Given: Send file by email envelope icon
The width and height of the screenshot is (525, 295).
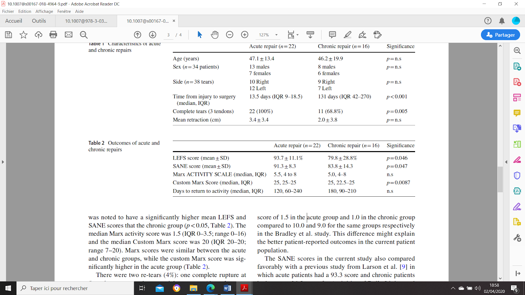Looking at the screenshot, I should [x=69, y=35].
